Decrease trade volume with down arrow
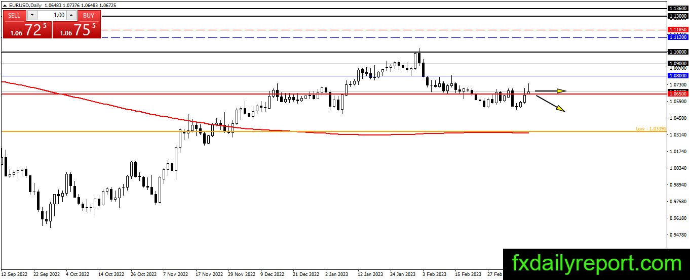This screenshot has width=690, height=280. point(32,15)
